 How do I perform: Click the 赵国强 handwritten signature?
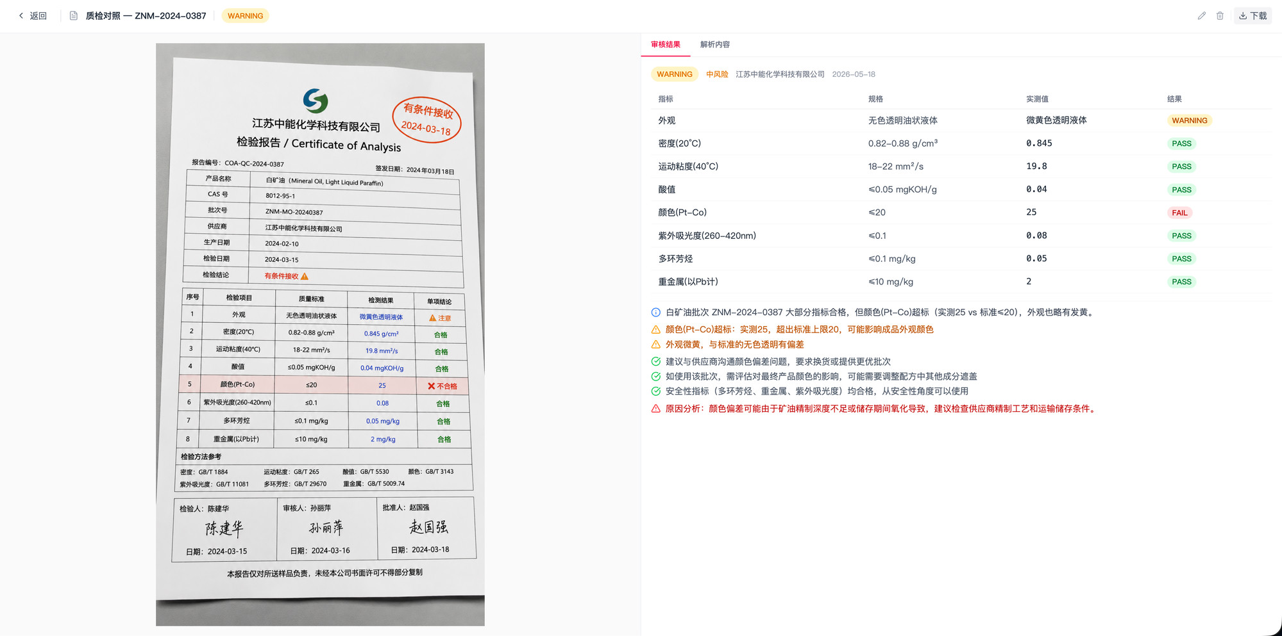click(428, 526)
